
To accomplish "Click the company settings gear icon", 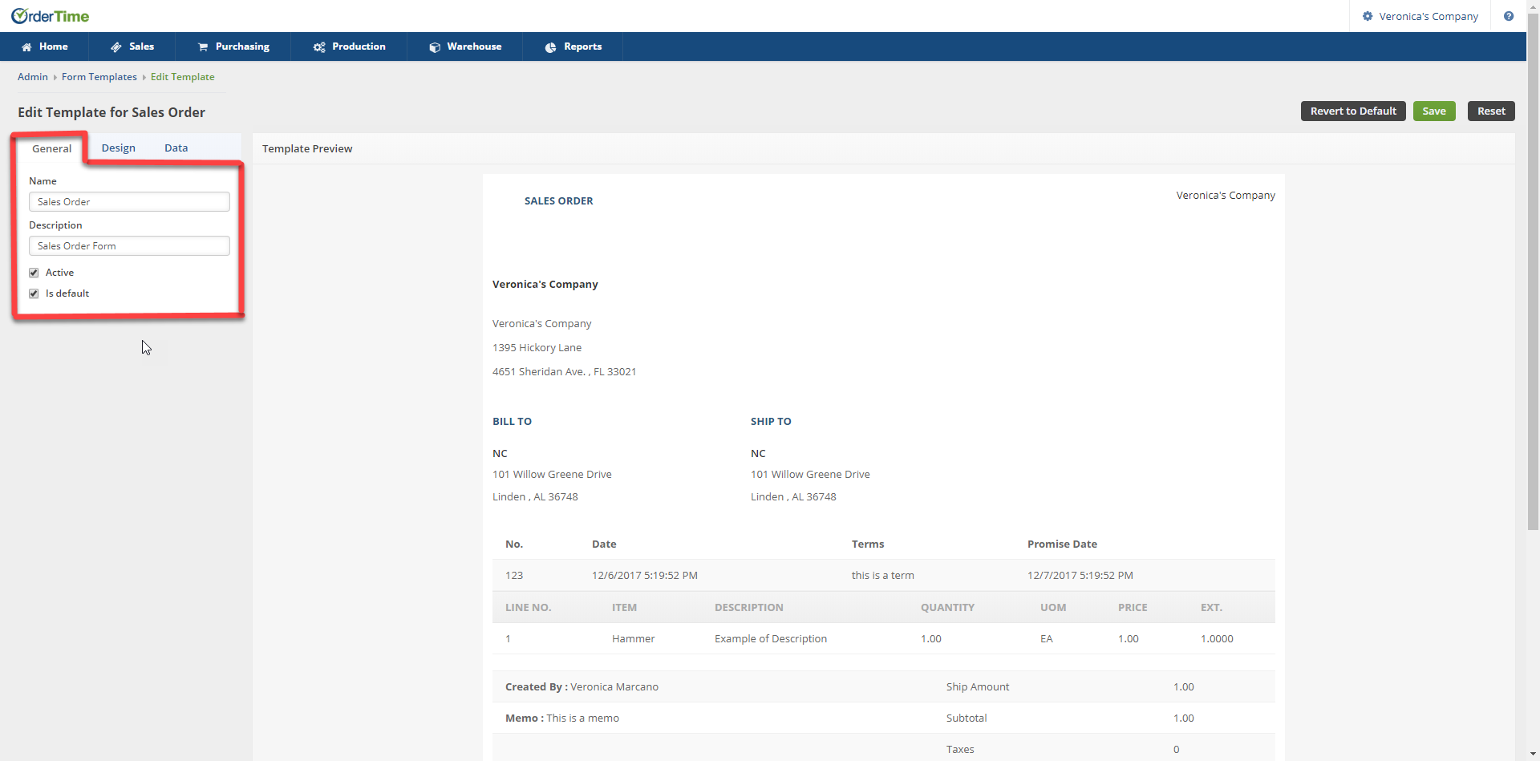I will click(1368, 16).
